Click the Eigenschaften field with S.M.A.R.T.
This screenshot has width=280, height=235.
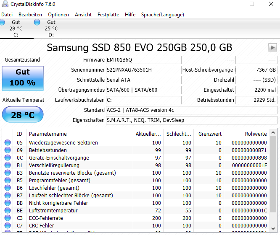click(191, 120)
